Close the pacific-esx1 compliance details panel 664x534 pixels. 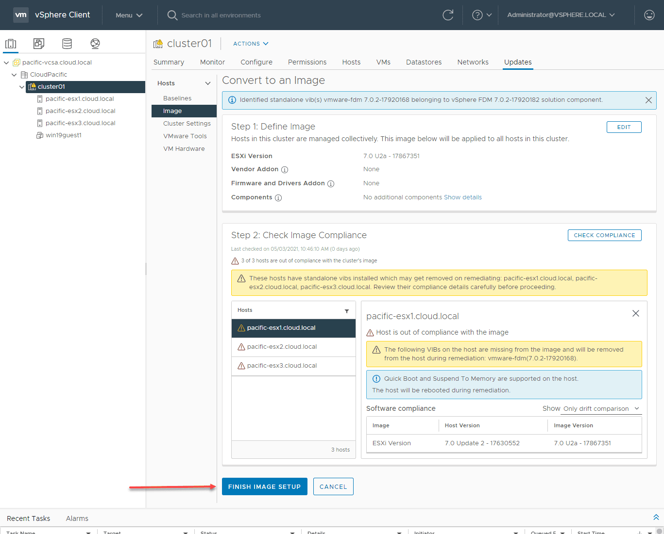[x=635, y=314]
